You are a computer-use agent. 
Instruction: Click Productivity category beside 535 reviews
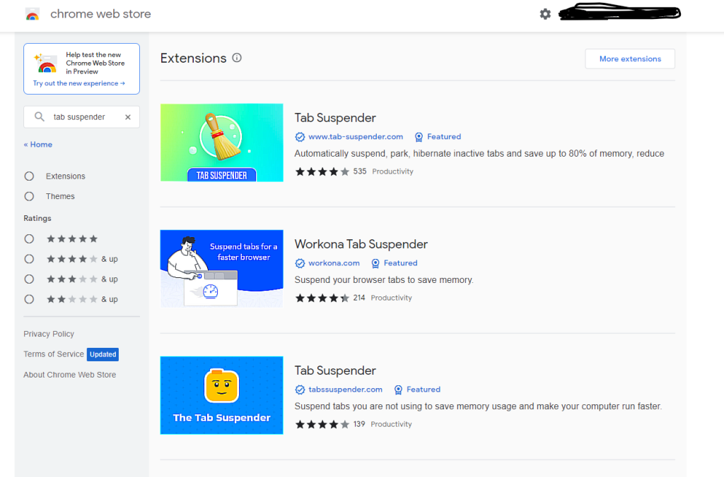pos(392,171)
